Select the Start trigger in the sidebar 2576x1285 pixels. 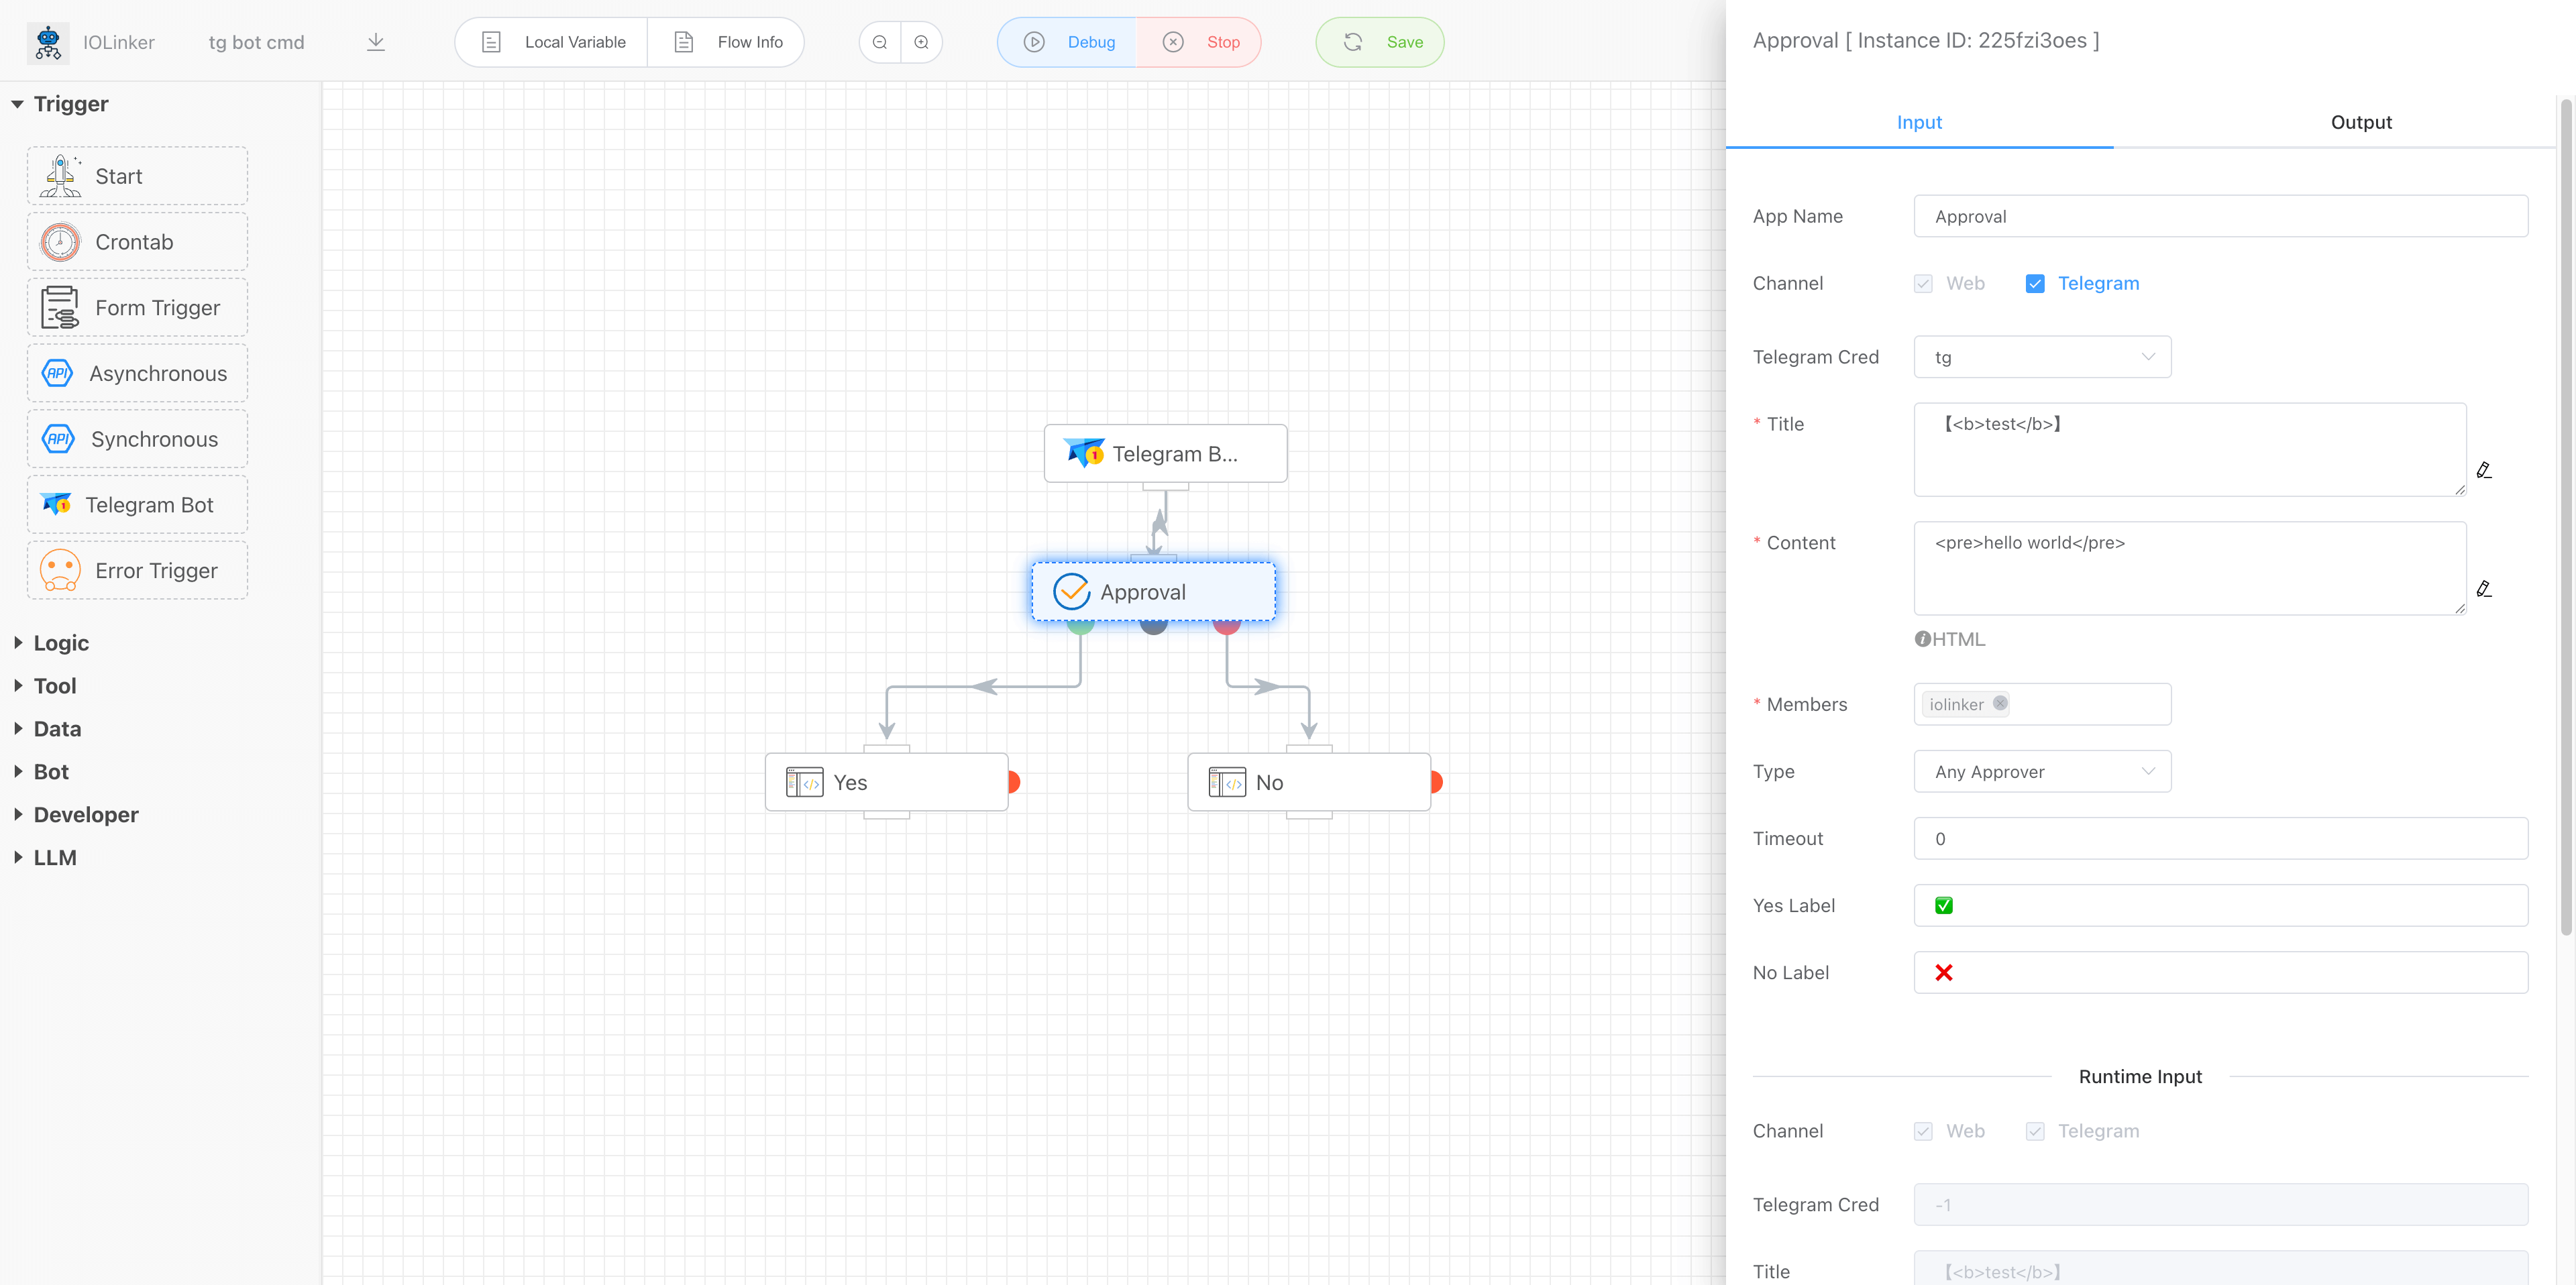[x=136, y=175]
